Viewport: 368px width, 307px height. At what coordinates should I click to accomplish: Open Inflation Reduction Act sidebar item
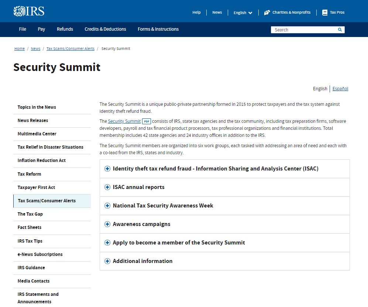[x=52, y=161]
